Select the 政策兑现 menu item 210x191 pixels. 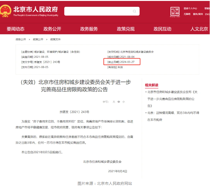pos(126,29)
